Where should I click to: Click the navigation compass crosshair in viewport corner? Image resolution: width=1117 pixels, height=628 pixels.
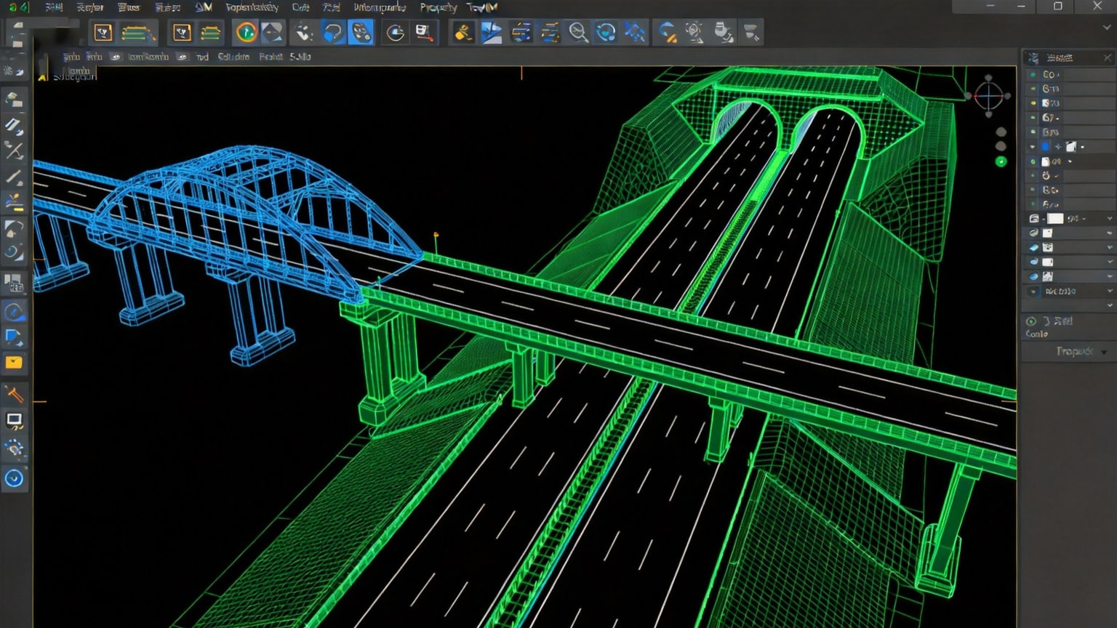coord(988,95)
